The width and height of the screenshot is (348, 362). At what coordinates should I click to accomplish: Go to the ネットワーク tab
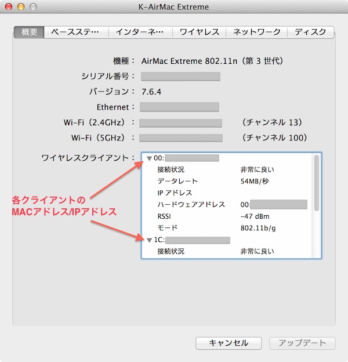click(x=256, y=32)
